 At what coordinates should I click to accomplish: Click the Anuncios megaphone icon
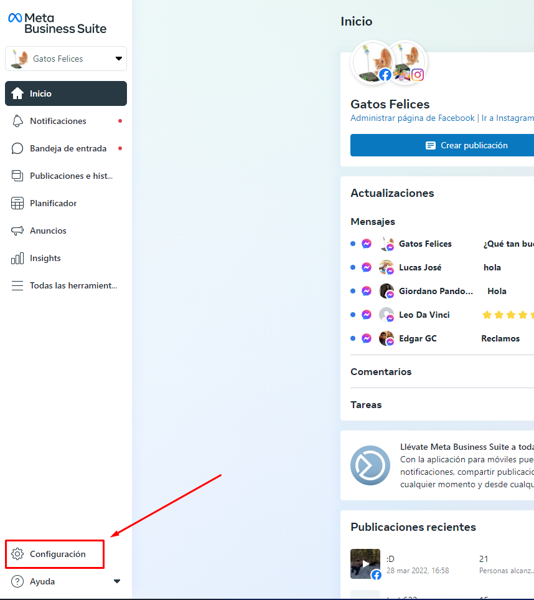click(17, 231)
